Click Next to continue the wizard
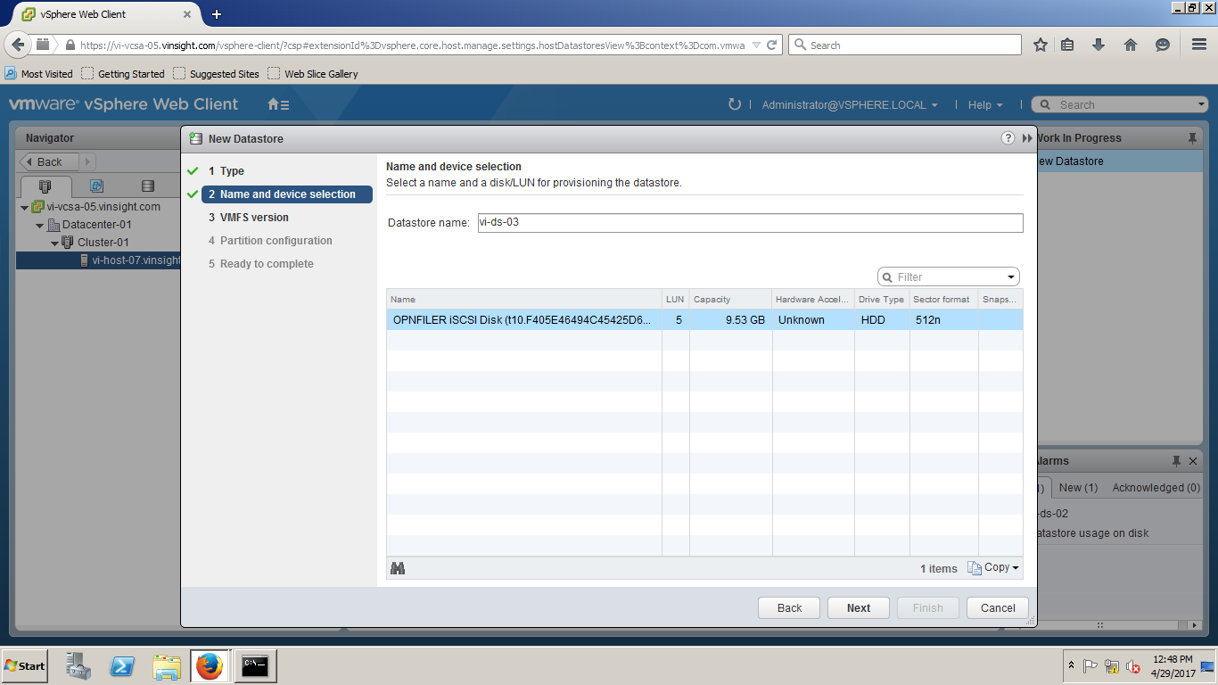The width and height of the screenshot is (1218, 685). pos(859,608)
